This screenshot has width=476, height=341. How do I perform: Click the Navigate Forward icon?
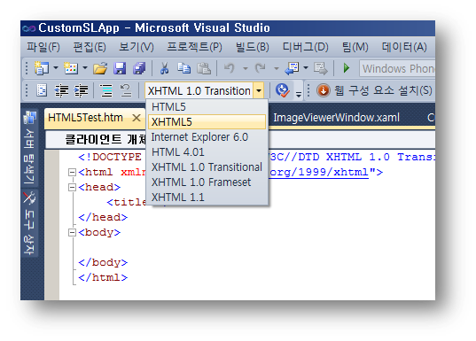tap(321, 68)
